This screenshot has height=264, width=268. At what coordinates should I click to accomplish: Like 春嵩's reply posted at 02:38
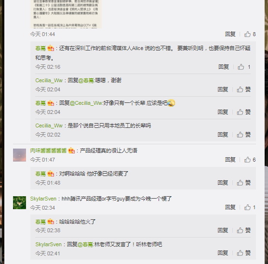pos(243,230)
